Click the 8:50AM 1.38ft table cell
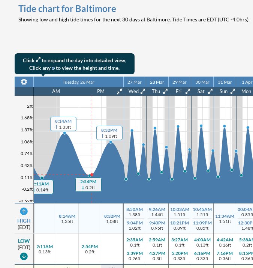The image size is (253, 268). click(x=135, y=212)
